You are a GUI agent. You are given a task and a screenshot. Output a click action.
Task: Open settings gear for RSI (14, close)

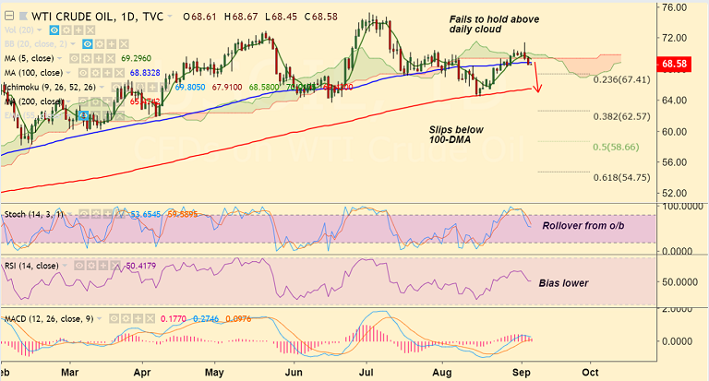[91, 266]
